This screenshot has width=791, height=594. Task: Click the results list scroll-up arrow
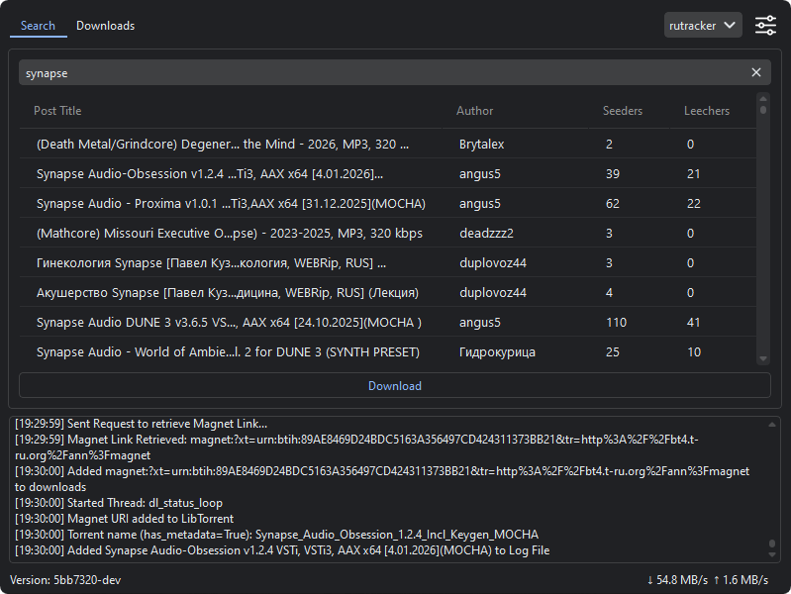click(x=763, y=98)
